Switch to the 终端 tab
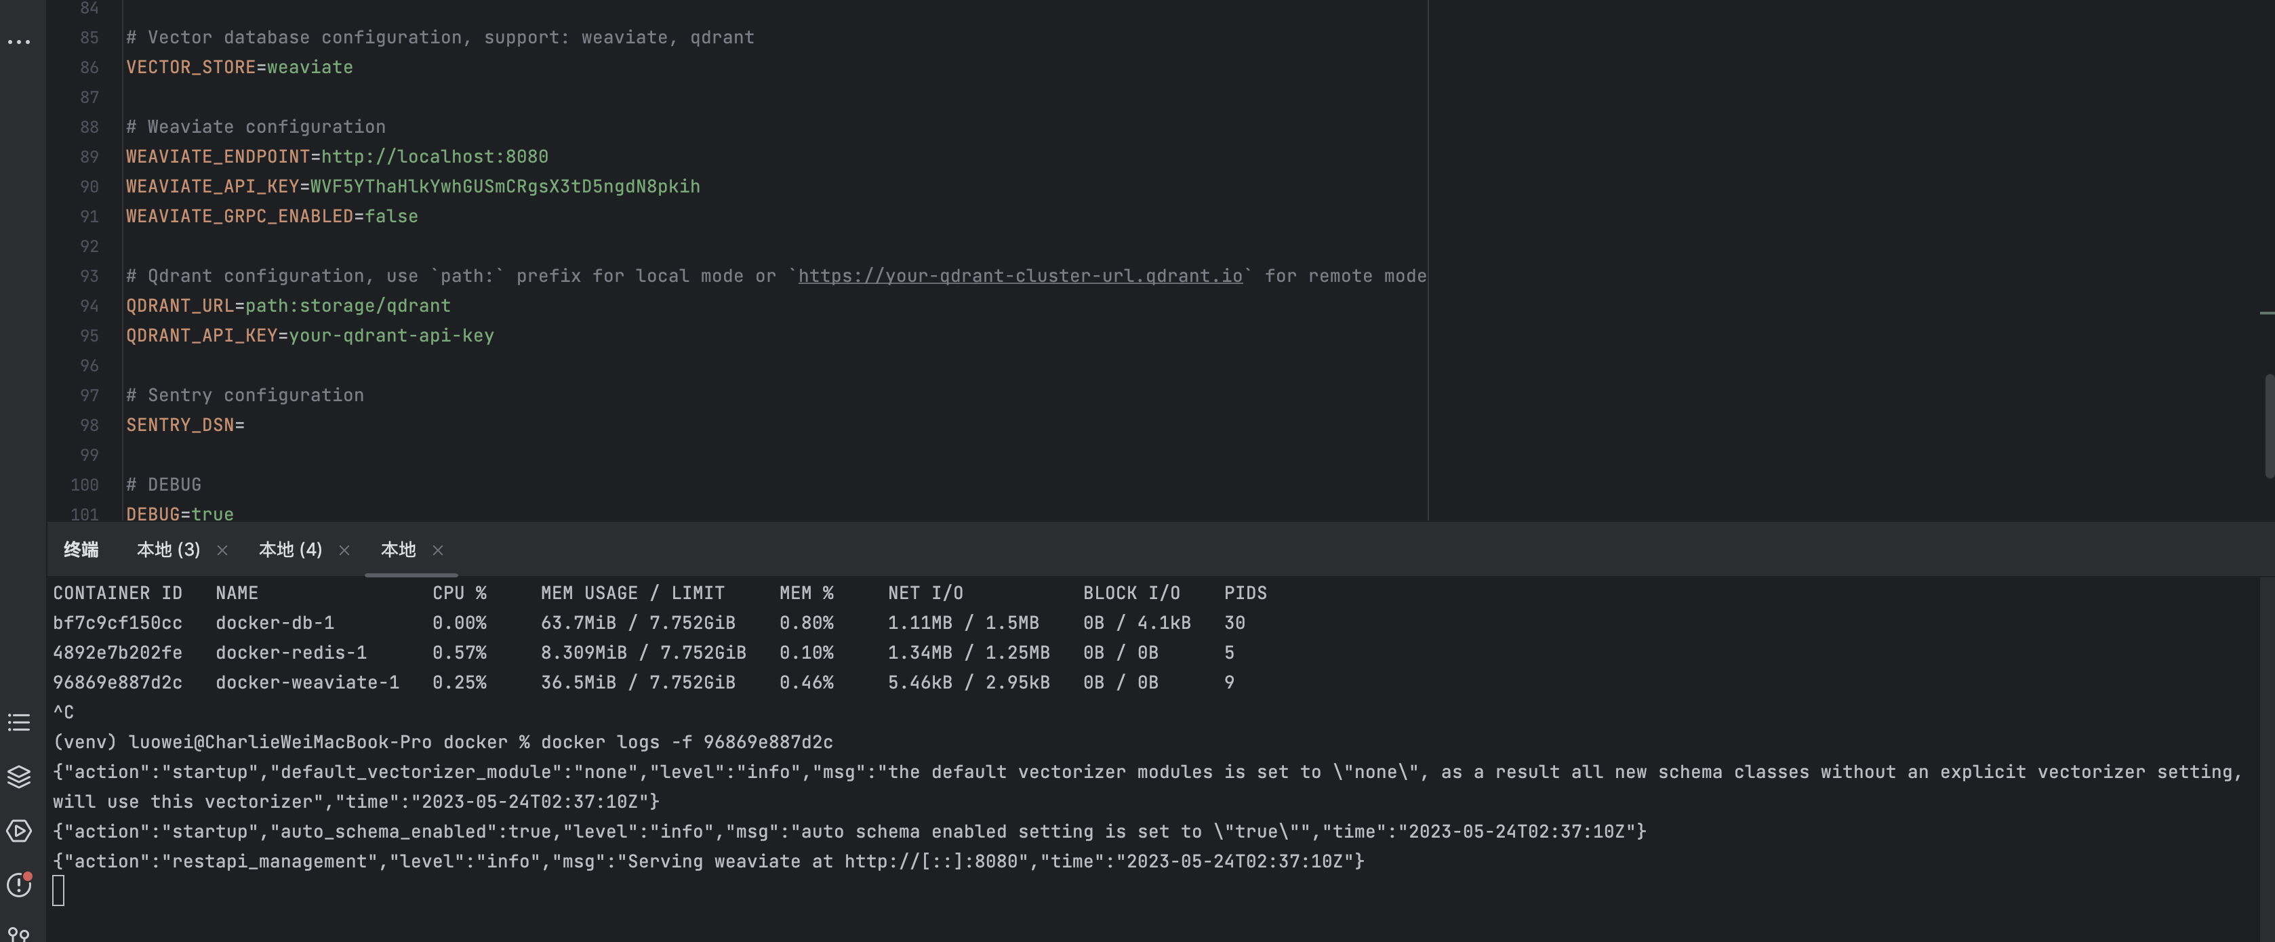2275x942 pixels. [x=82, y=549]
